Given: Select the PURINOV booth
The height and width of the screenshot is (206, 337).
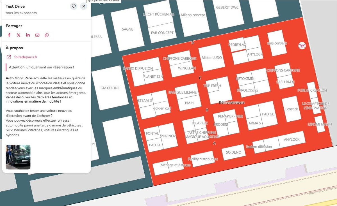Looking at the screenshot, I should (x=168, y=136).
